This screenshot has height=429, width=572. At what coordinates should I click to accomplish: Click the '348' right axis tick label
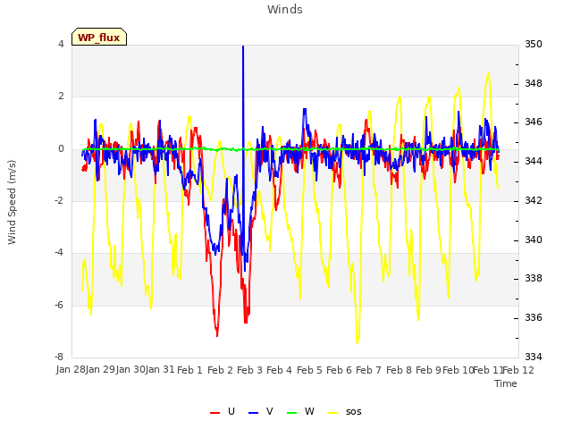pos(534,83)
